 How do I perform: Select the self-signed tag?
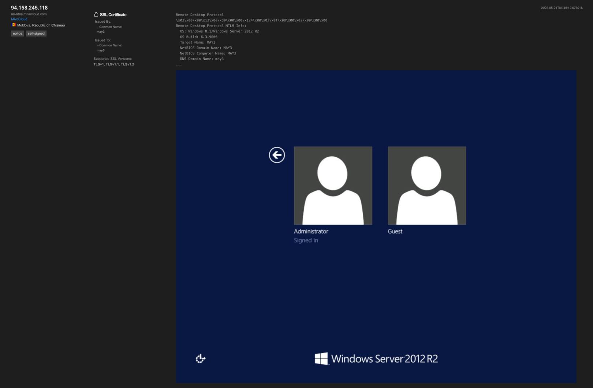pos(36,33)
